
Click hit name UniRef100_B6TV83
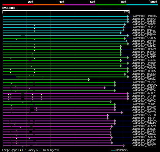pos(143,52)
